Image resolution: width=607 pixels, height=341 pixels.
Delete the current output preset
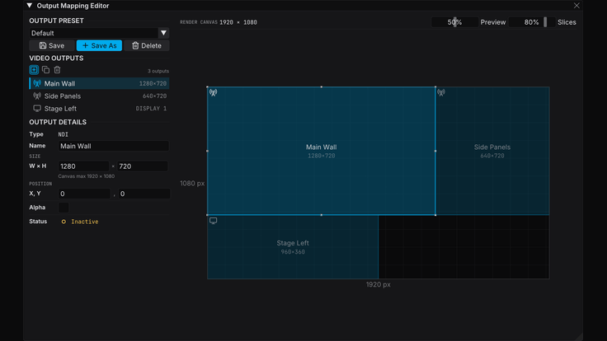(147, 45)
